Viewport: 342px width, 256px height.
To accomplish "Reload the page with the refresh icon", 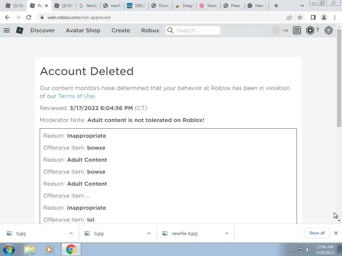I will pos(29,17).
